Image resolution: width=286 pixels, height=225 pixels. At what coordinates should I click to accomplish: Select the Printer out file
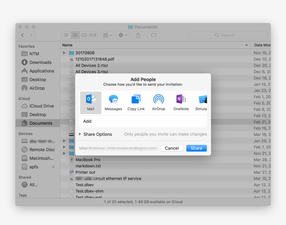coord(165,172)
